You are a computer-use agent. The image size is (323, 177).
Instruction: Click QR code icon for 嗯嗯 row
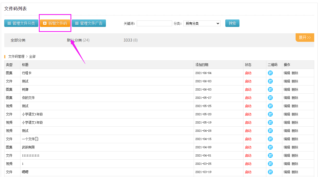(x=270, y=172)
